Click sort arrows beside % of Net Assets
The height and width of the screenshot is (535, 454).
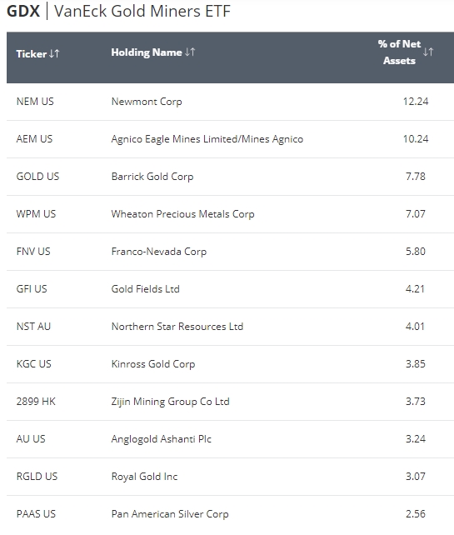point(428,52)
